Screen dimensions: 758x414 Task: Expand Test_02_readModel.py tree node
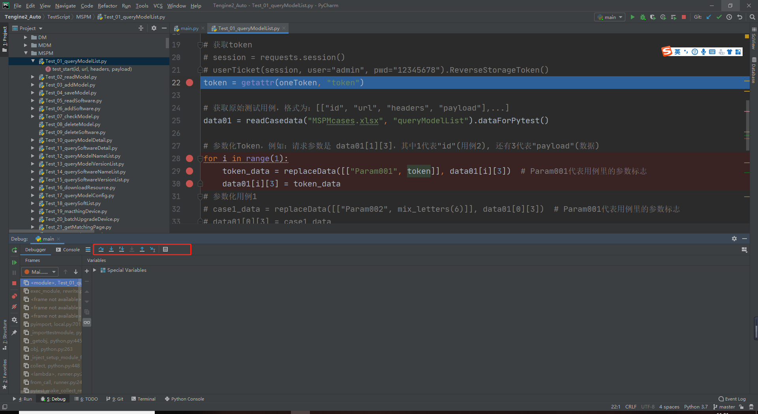pos(33,77)
